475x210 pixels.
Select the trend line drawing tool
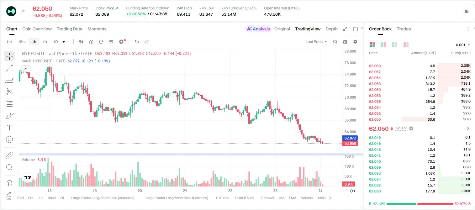tap(9, 68)
